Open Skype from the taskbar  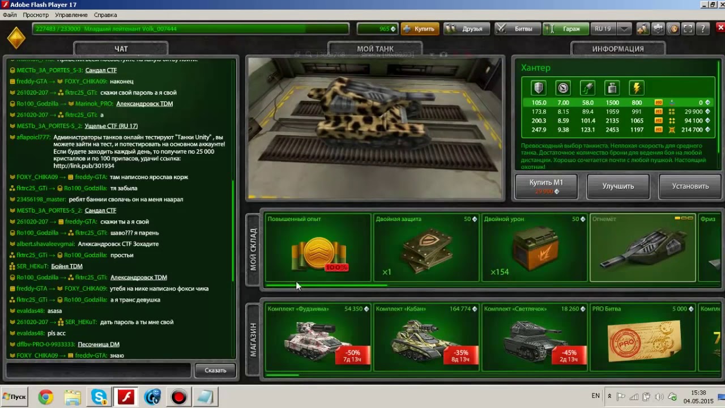coord(99,397)
